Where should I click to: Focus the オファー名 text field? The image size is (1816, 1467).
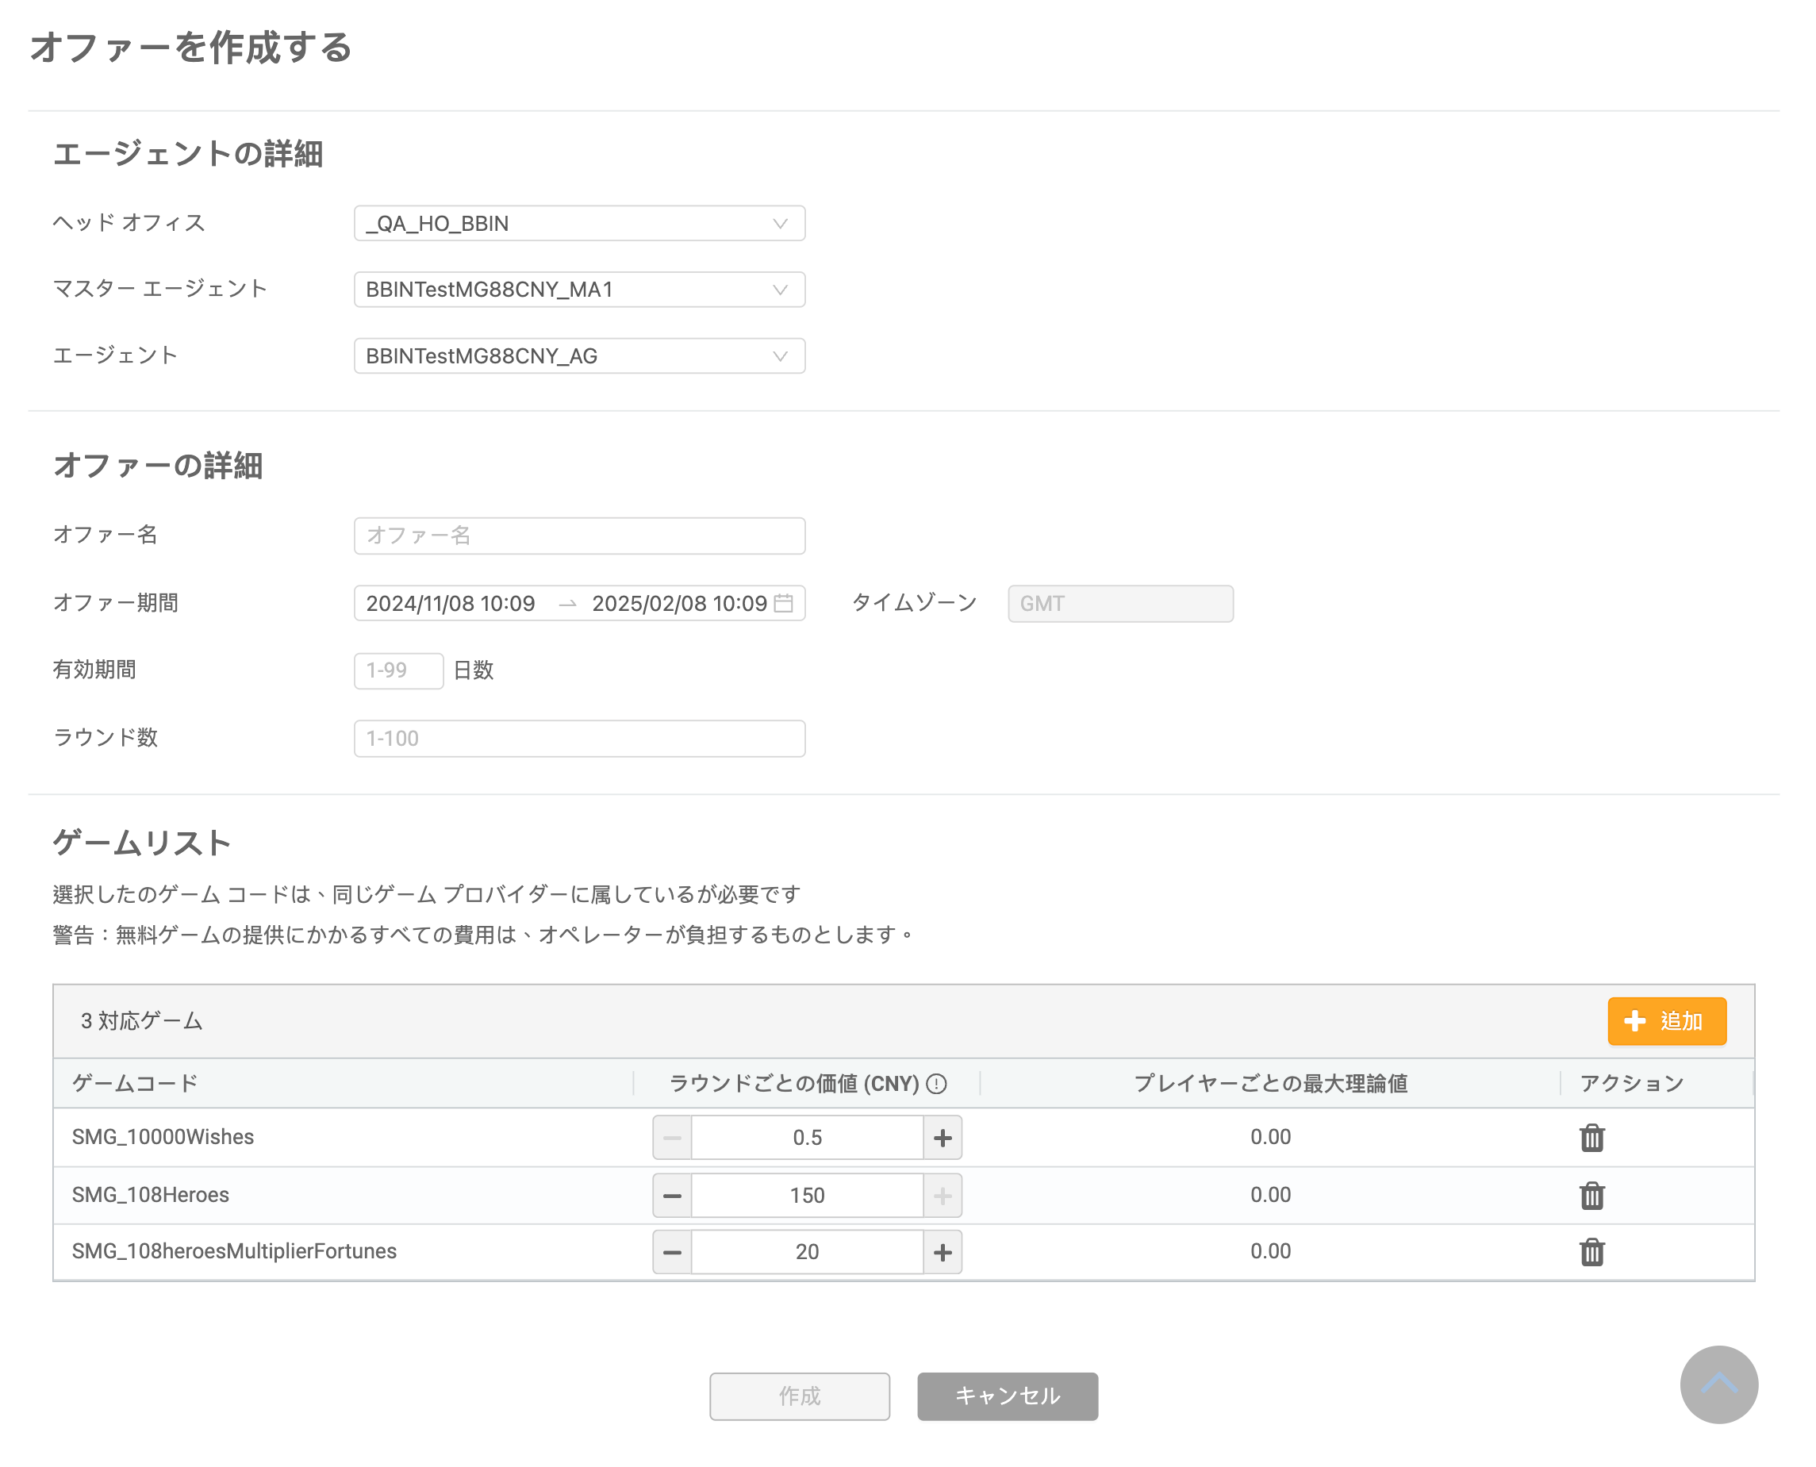click(579, 536)
